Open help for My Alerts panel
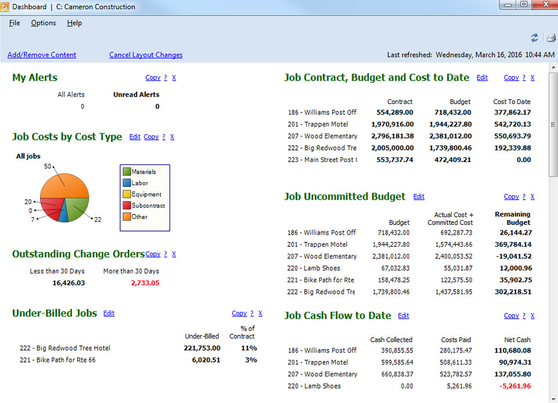 pyautogui.click(x=165, y=77)
